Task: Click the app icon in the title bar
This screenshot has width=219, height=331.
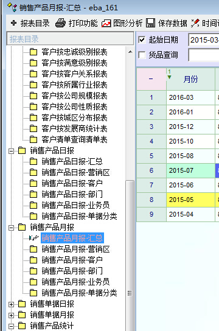Action: [x=12, y=7]
